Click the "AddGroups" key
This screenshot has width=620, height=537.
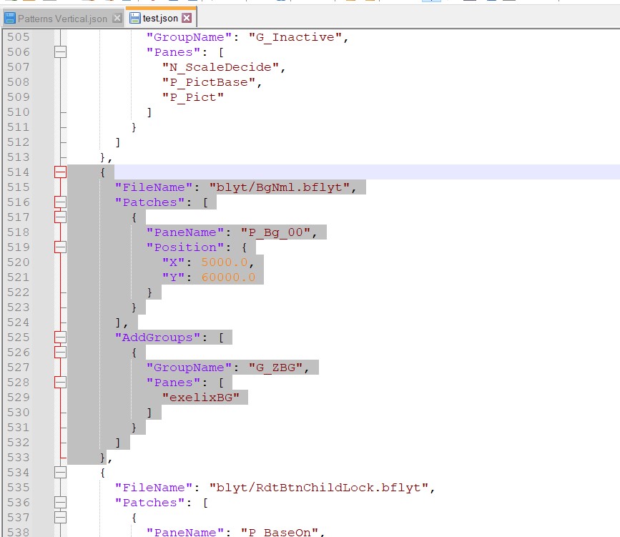click(158, 338)
